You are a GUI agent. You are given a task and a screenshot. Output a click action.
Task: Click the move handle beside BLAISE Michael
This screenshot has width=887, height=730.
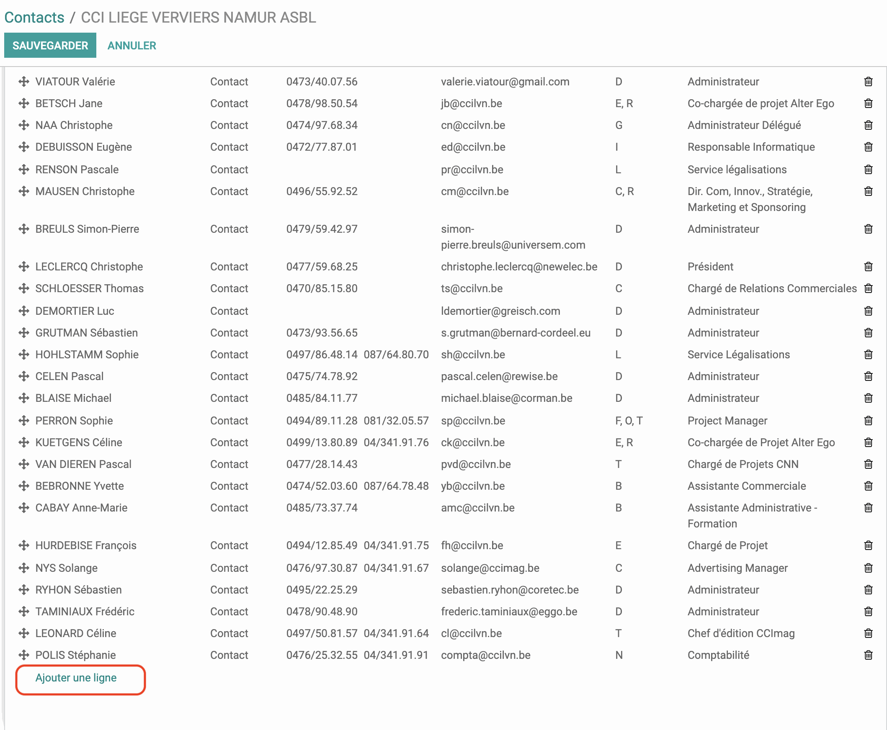(x=24, y=398)
